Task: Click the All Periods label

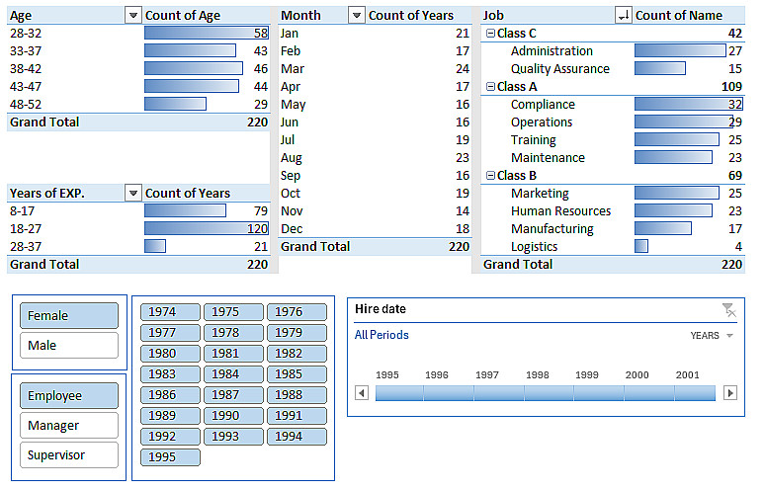Action: [x=382, y=335]
